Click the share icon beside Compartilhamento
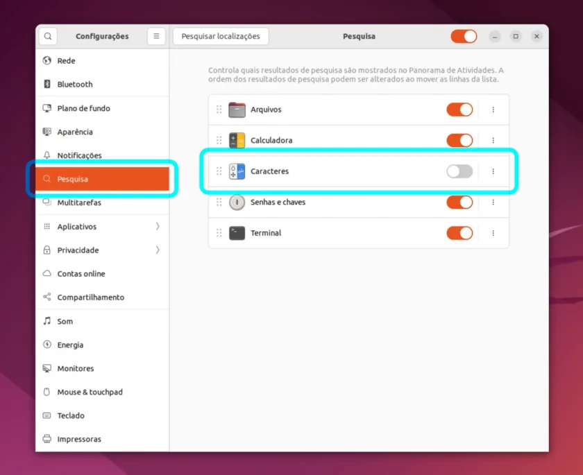 (x=47, y=297)
